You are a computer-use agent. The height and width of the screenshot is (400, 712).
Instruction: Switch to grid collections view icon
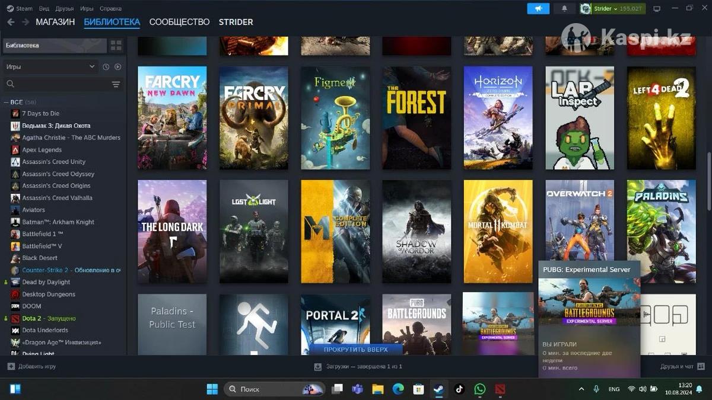pyautogui.click(x=116, y=46)
